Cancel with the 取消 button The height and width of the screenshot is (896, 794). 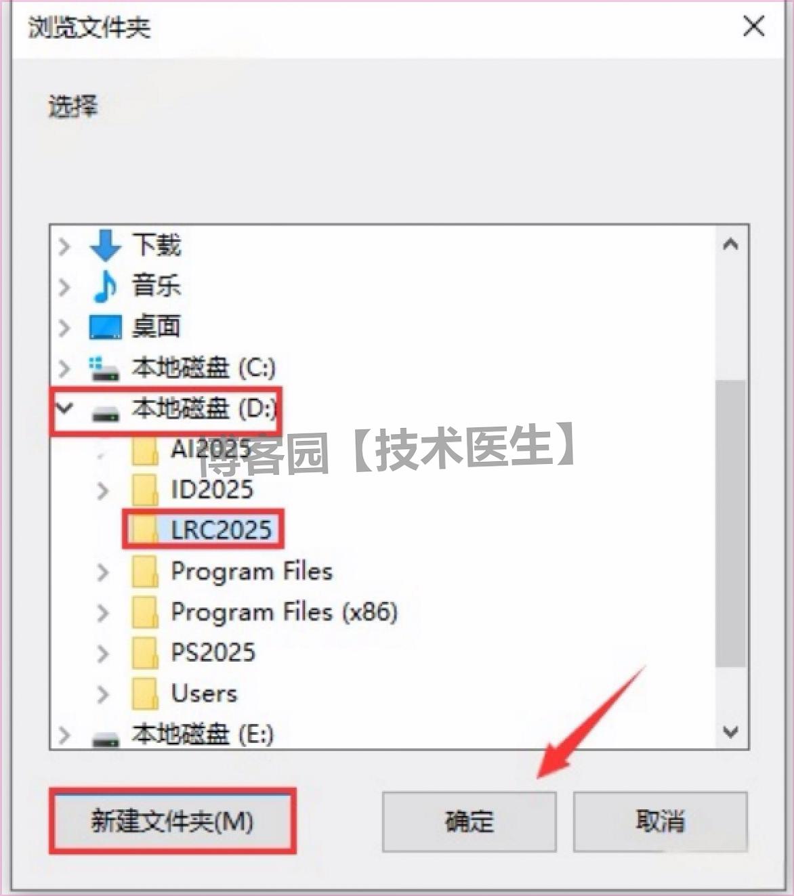(661, 822)
